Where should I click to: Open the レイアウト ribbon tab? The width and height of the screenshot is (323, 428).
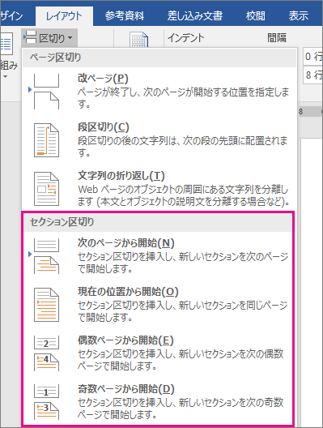[64, 16]
